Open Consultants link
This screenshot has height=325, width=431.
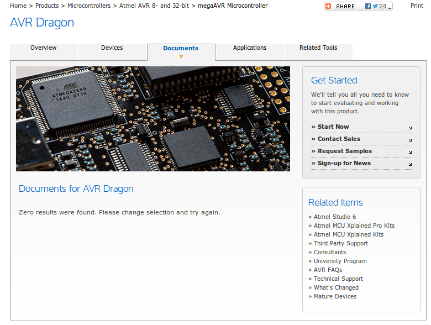(x=330, y=252)
